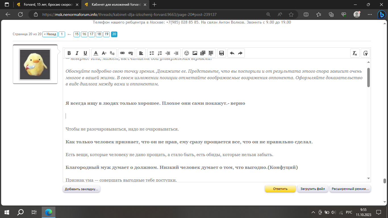
Task: Clear formatting with the Tx icon
Action: (x=355, y=53)
